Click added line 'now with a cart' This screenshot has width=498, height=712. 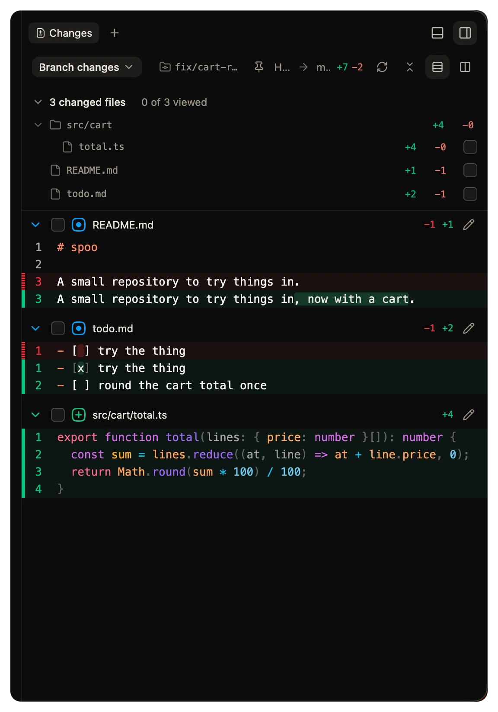pos(255,299)
